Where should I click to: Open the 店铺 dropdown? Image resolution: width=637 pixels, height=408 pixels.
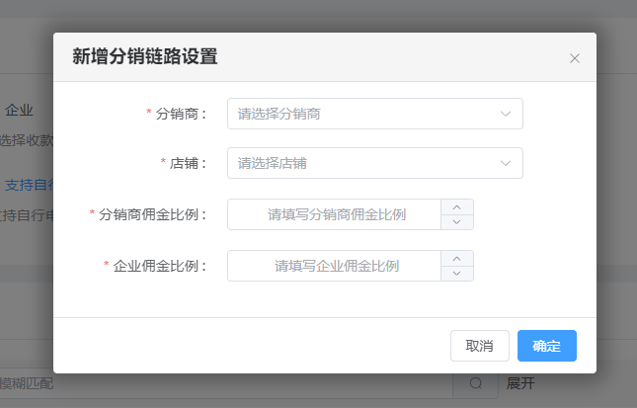pos(375,163)
